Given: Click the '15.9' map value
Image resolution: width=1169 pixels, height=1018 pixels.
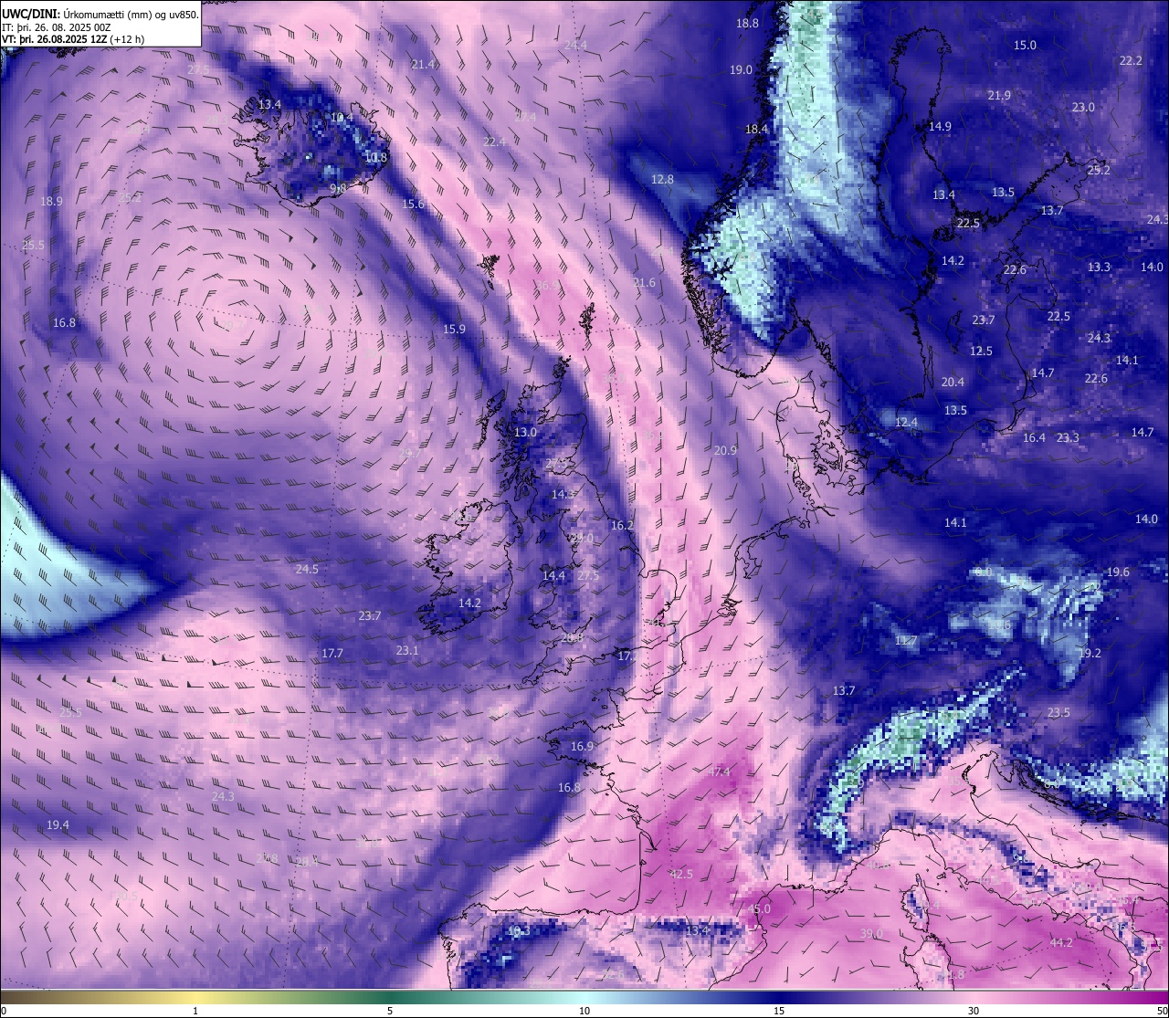Looking at the screenshot, I should point(454,330).
